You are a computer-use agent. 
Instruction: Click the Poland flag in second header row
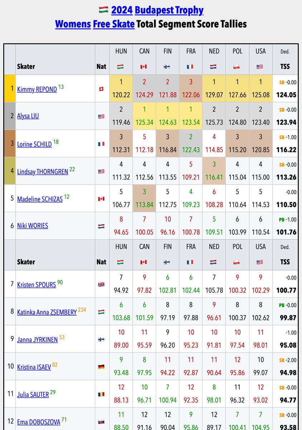(237, 262)
